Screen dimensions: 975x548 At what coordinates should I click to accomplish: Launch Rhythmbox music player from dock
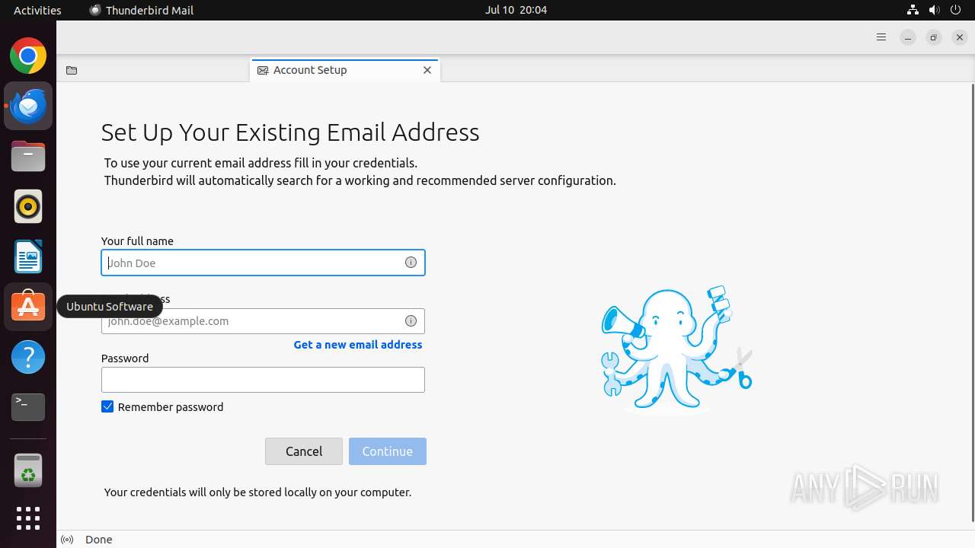tap(28, 206)
